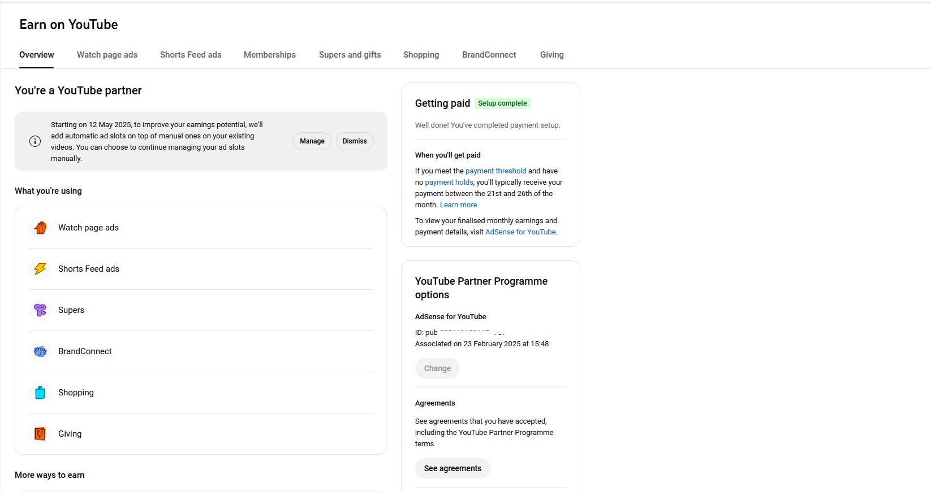Click the Shopping bag icon
Viewport: 931px width, 492px height.
coord(40,393)
